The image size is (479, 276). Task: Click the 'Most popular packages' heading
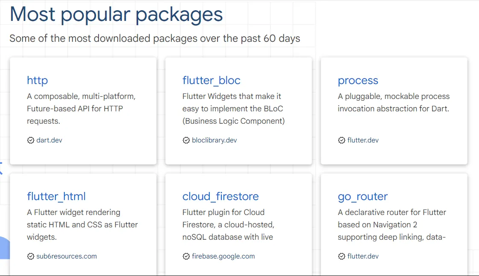pos(116,14)
